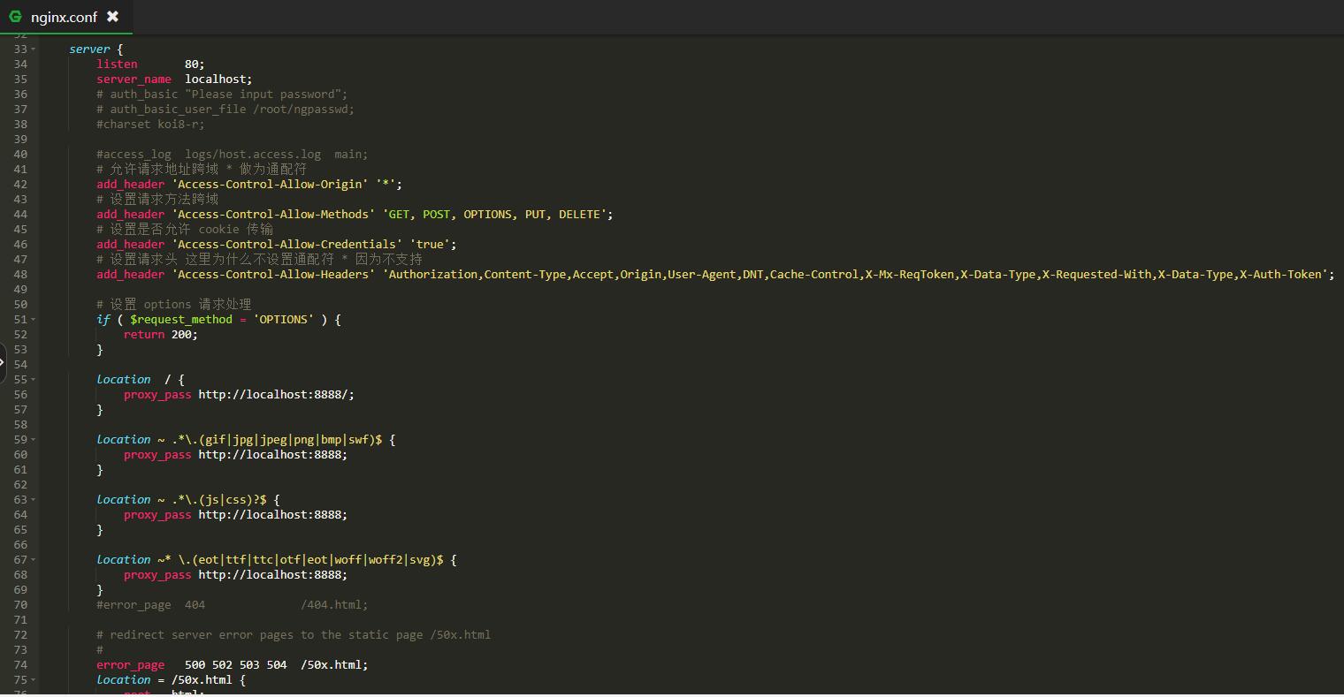Click the auth_basic_user_file /root/ngpasswd comment
Screen dimensions: 1344x697
click(x=225, y=109)
